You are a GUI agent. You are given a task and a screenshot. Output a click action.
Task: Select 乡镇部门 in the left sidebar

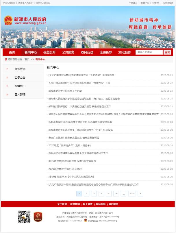point(20,86)
